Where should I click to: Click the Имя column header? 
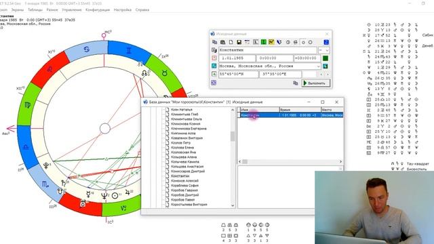(260, 110)
